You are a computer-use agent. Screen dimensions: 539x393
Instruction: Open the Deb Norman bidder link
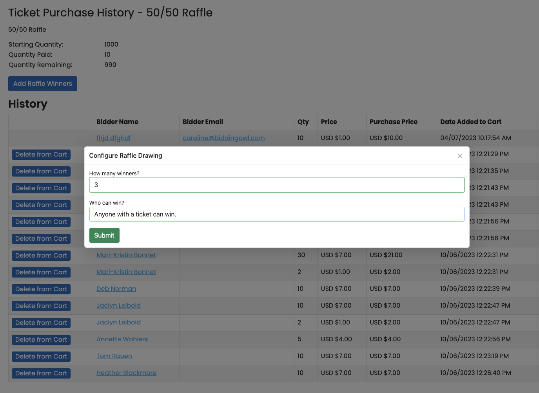pyautogui.click(x=116, y=288)
